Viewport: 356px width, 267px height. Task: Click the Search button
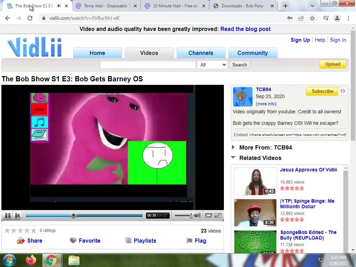[240, 65]
